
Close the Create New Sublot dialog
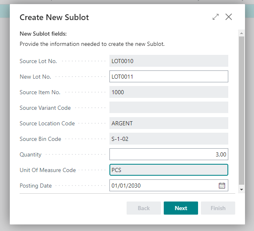click(229, 17)
